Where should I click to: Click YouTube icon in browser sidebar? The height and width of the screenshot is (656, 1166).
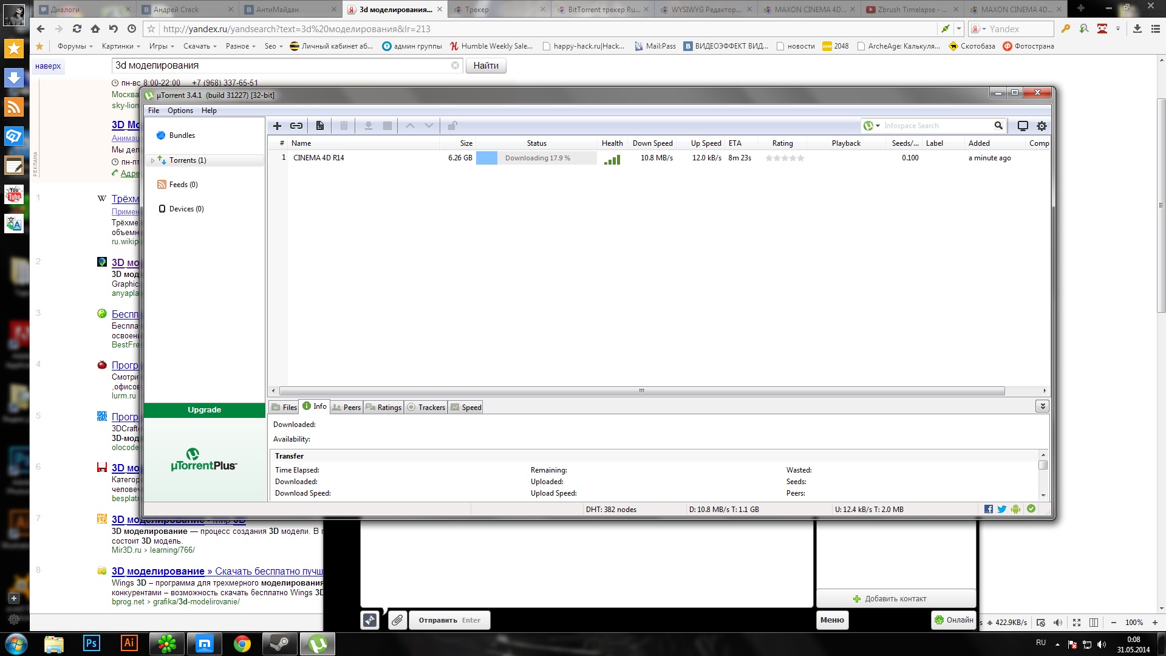point(14,194)
